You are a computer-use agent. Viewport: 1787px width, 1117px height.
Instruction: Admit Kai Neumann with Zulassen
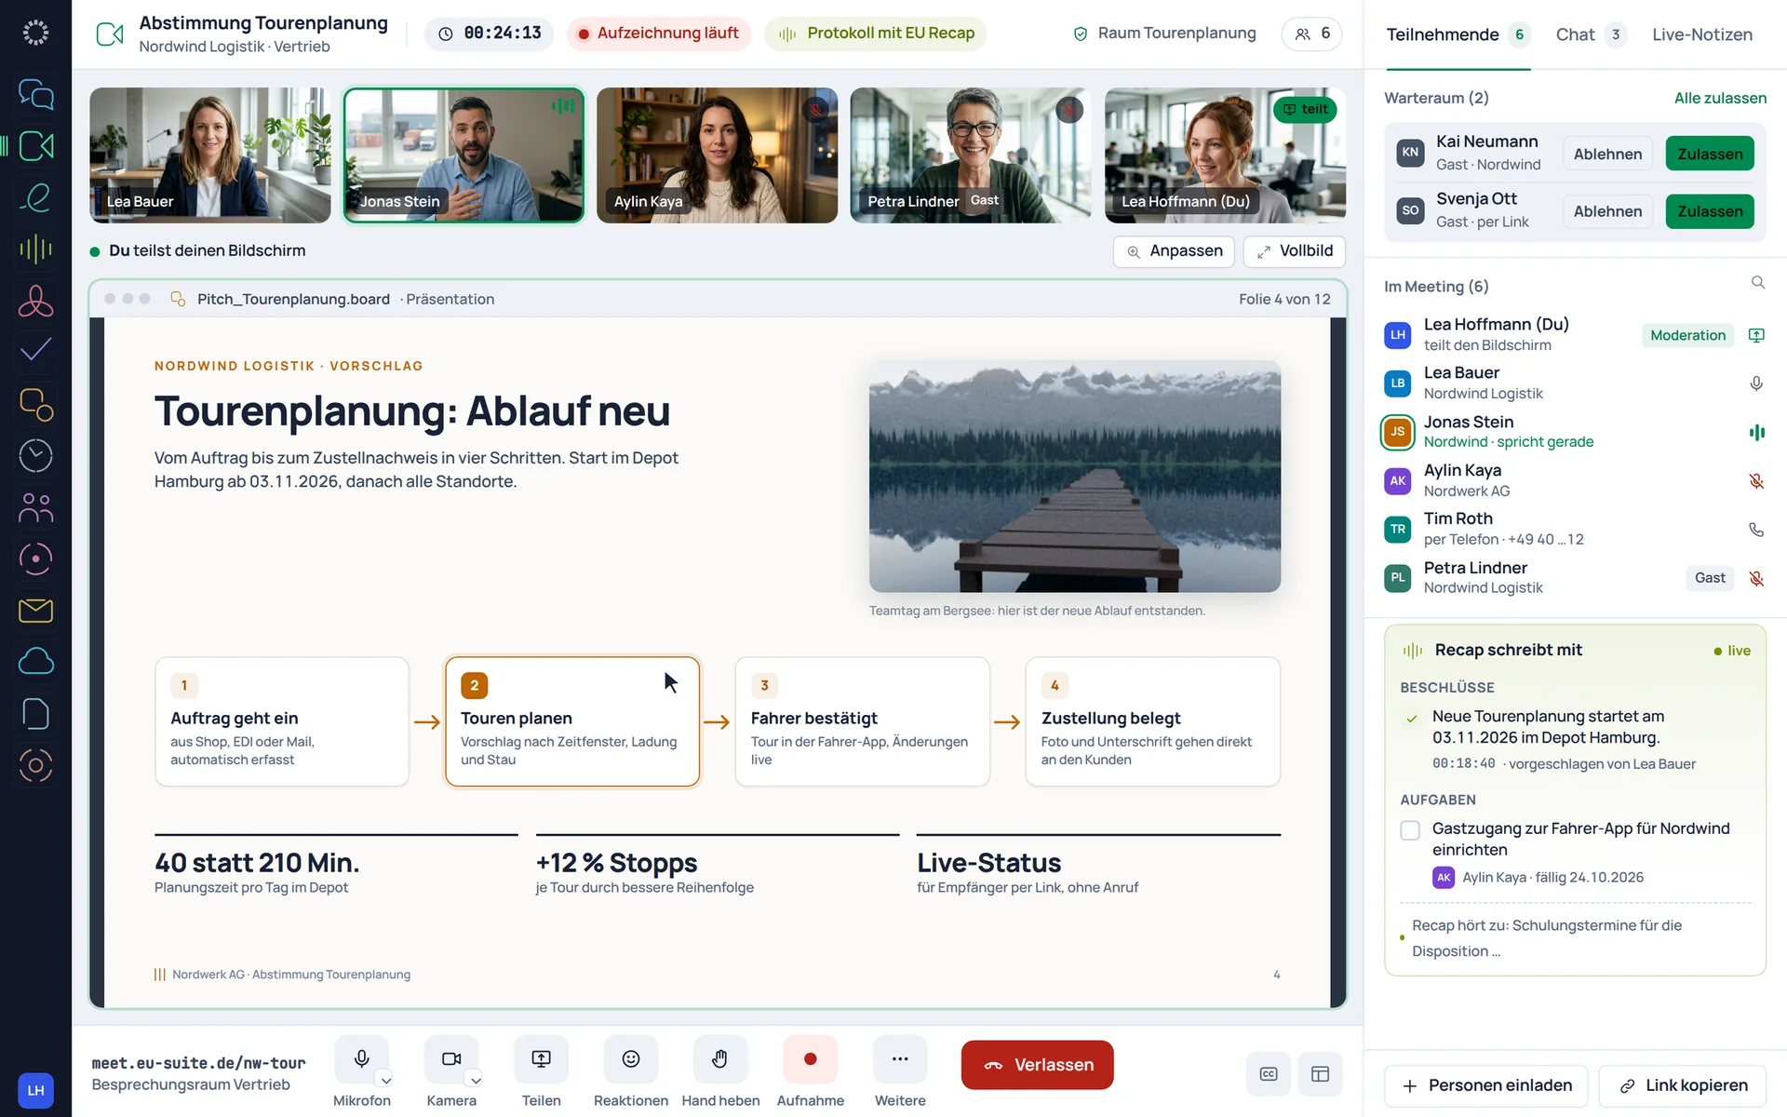tap(1710, 154)
